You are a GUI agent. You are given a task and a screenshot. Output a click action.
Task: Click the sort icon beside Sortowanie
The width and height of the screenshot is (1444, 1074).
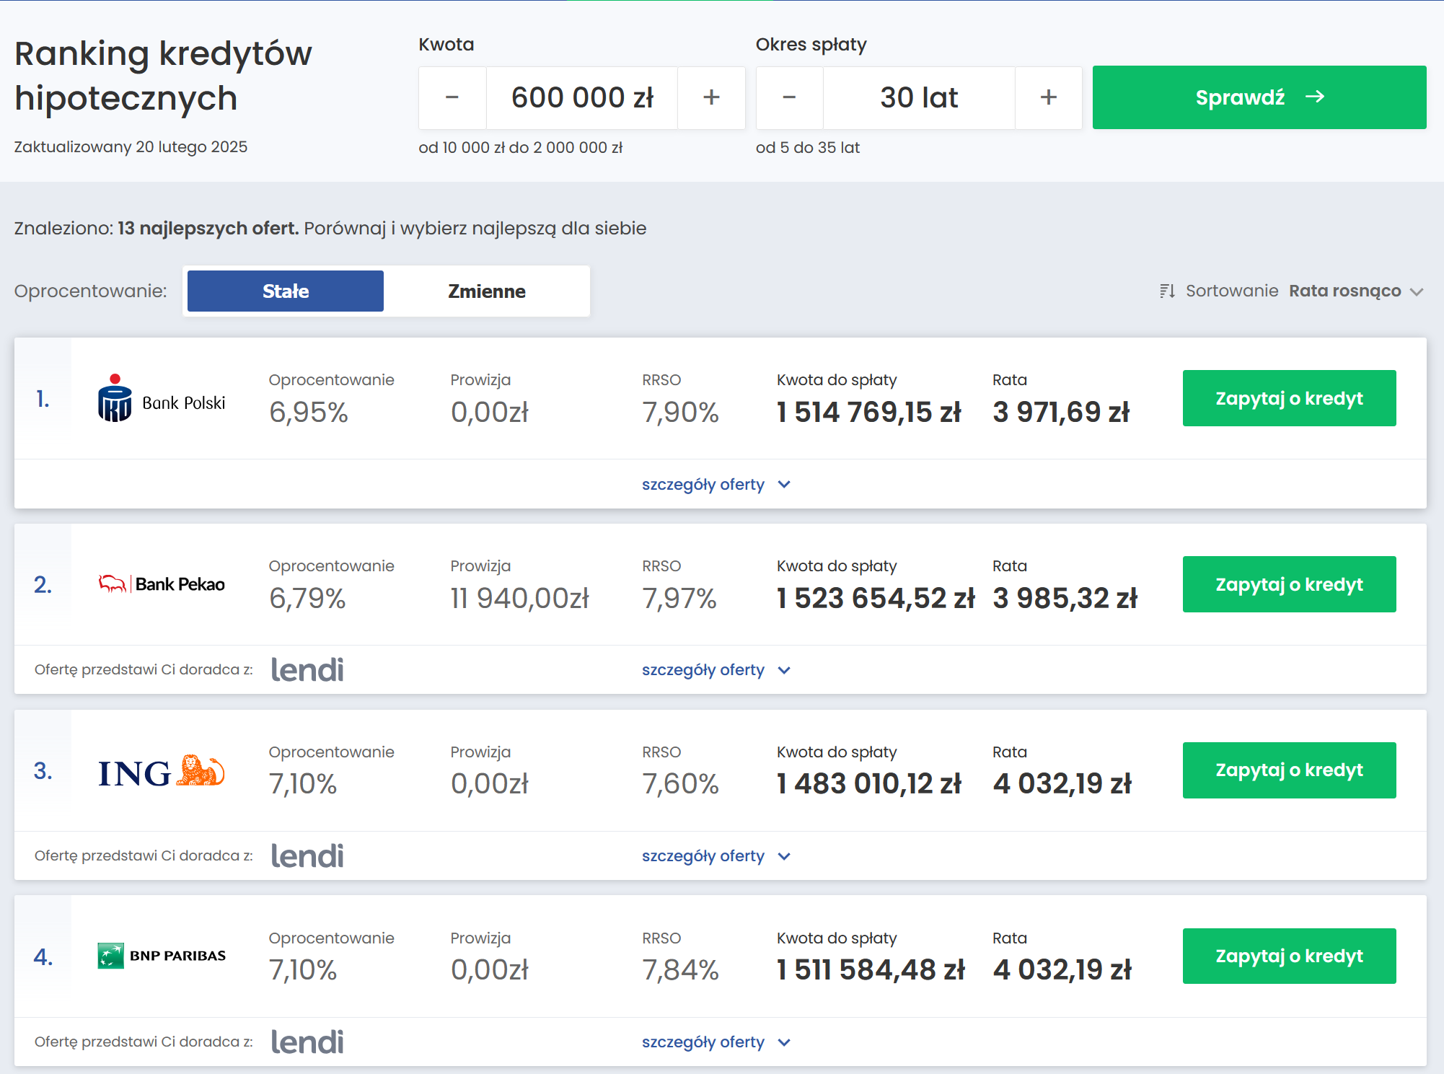[x=1167, y=291]
